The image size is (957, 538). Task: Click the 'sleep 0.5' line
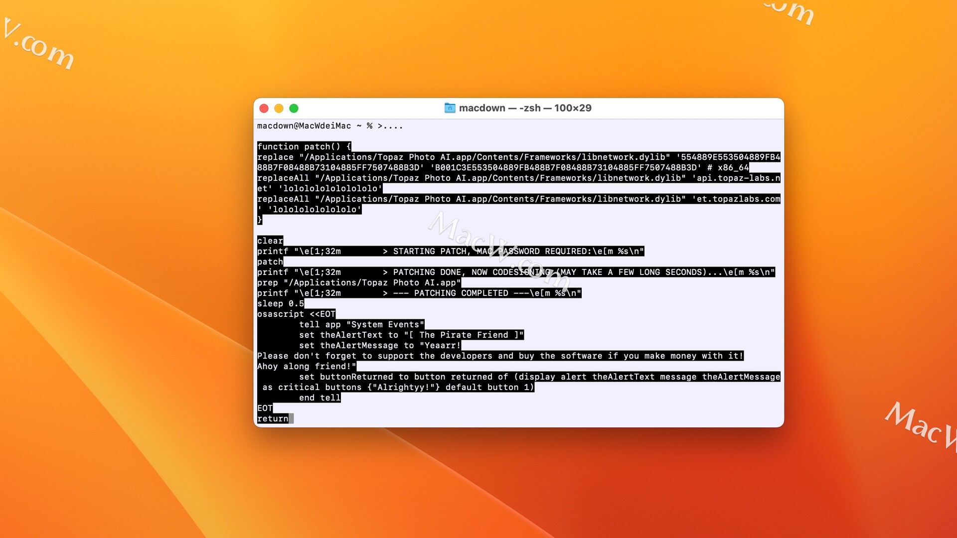[281, 303]
